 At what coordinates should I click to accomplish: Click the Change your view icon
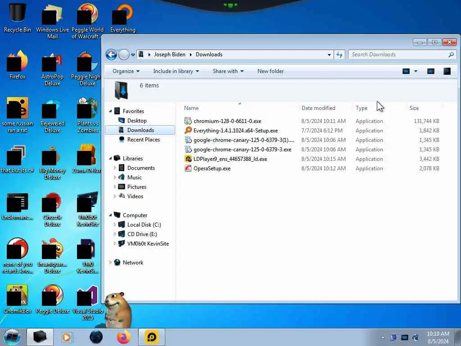406,71
